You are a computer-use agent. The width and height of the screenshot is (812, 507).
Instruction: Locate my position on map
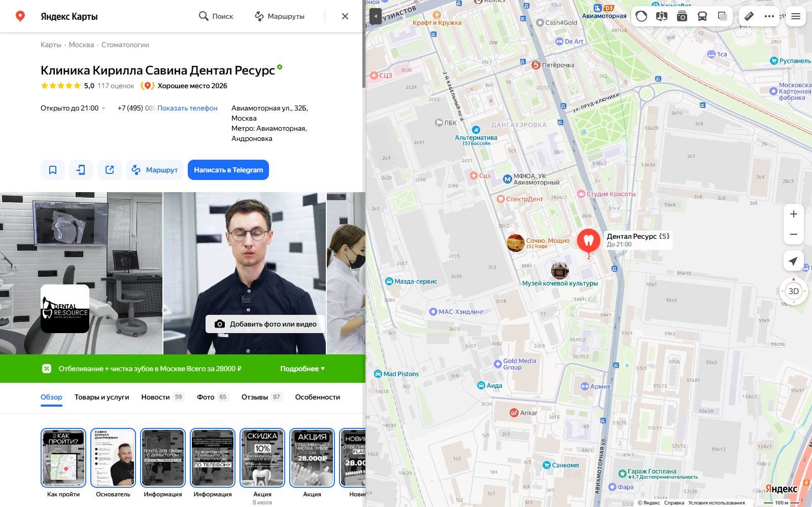pyautogui.click(x=794, y=261)
